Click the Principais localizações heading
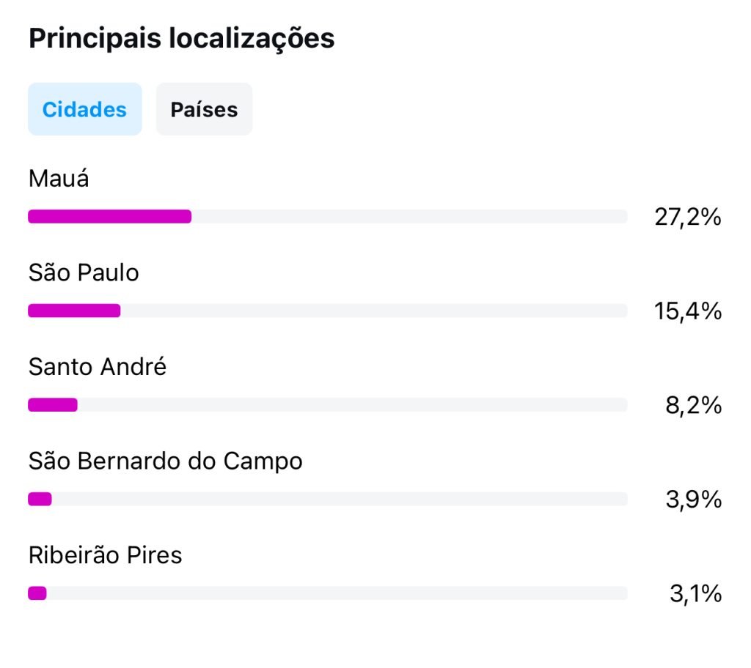This screenshot has height=668, width=751. [181, 38]
